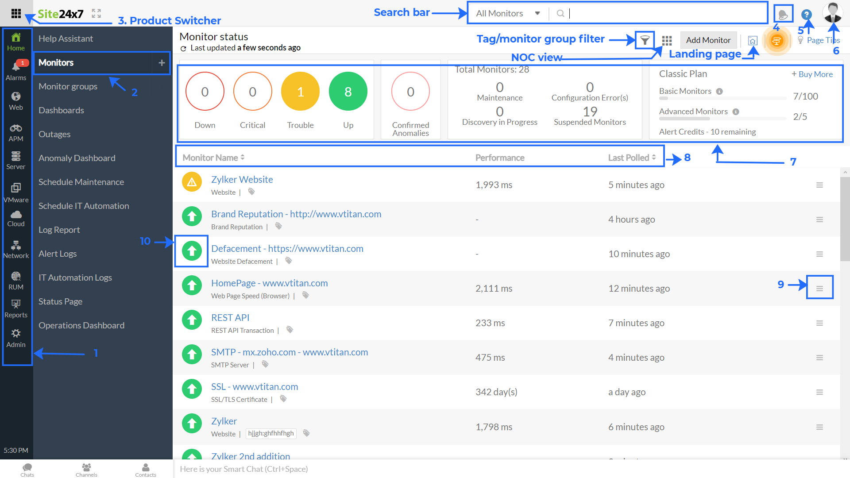Open the Admin gear icon
Screen dimensions: 850x478
(x=16, y=334)
